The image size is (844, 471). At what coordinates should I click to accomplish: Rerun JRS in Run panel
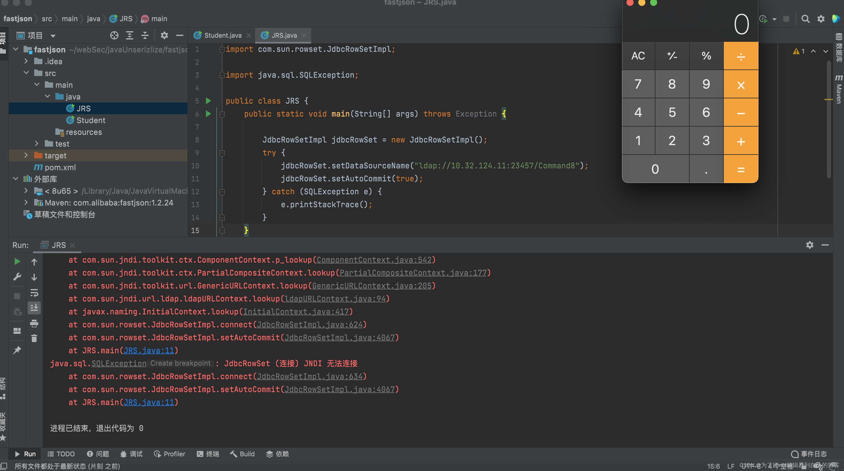(x=17, y=261)
